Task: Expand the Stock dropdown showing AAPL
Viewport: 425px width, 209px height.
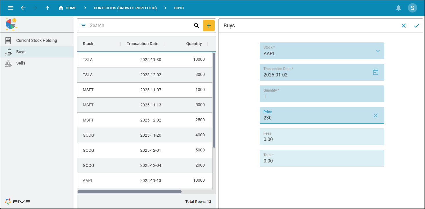Action: [378, 51]
